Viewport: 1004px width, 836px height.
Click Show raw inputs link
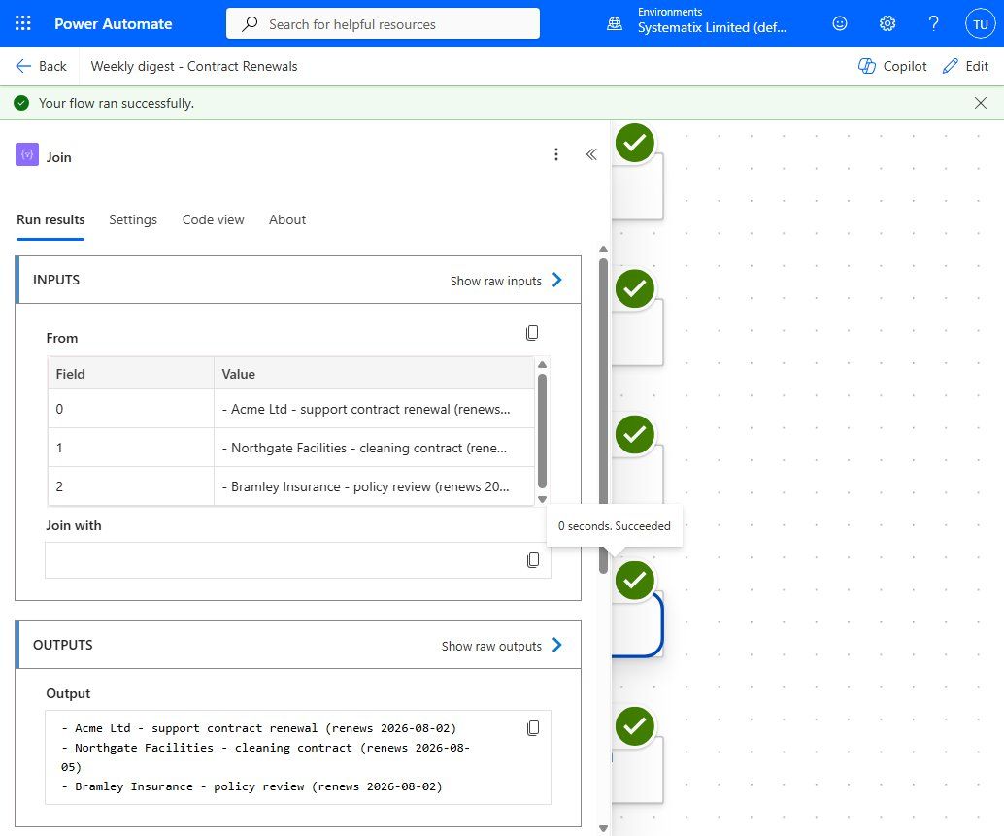(495, 281)
